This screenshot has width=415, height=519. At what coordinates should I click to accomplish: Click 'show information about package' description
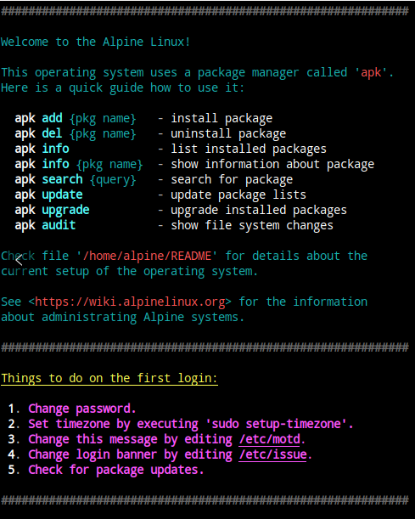pyautogui.click(x=272, y=164)
